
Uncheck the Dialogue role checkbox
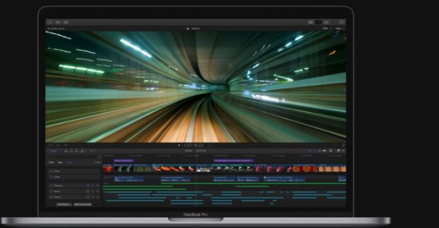tap(51, 185)
